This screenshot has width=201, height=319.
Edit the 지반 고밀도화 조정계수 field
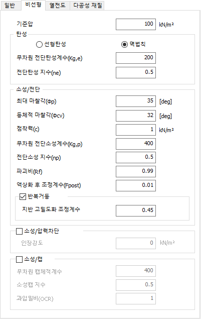point(136,210)
